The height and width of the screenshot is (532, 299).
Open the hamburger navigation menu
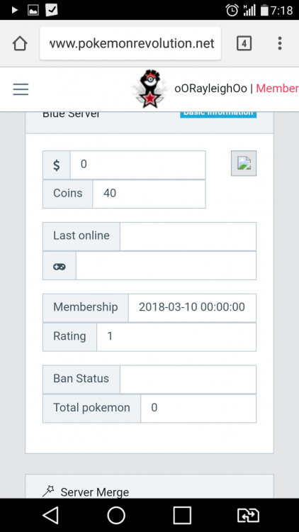[21, 89]
